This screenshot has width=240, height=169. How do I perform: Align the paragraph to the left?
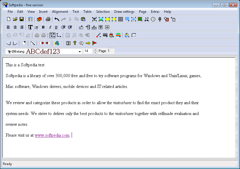pyautogui.click(x=9, y=27)
